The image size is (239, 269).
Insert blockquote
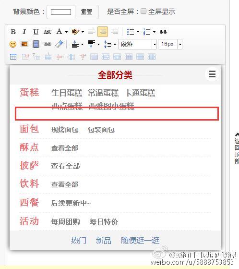[x=163, y=32]
